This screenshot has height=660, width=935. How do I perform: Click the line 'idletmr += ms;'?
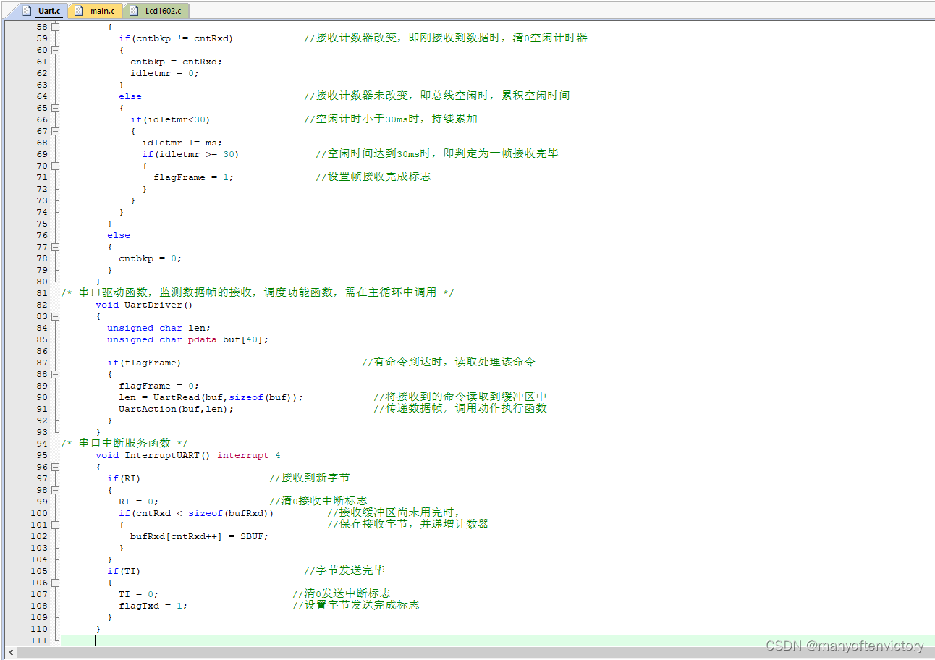[182, 143]
